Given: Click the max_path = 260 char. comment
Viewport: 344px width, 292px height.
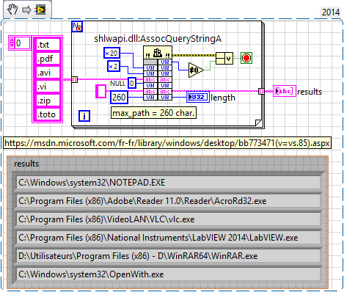Looking at the screenshot, I should [x=153, y=113].
